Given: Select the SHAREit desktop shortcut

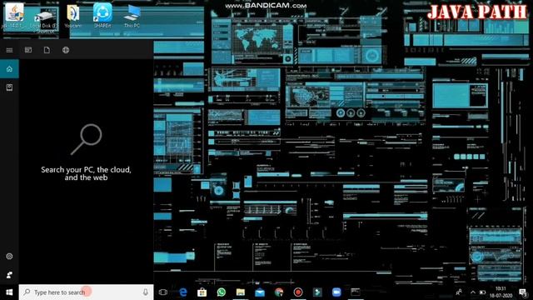Looking at the screenshot, I should 102,16.
